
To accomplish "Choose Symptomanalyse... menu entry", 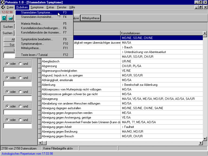I will [x=44, y=44].
